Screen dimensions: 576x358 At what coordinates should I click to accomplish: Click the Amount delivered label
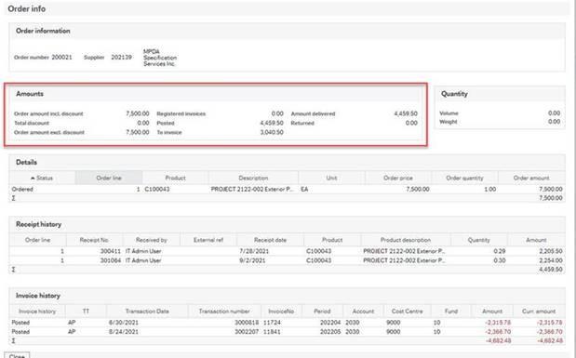click(x=313, y=113)
